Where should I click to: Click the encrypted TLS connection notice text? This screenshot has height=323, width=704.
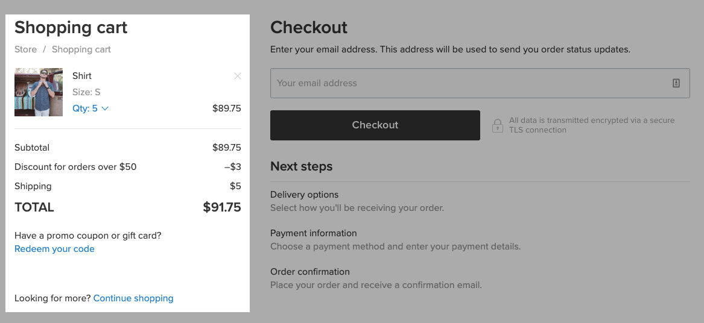click(x=591, y=125)
